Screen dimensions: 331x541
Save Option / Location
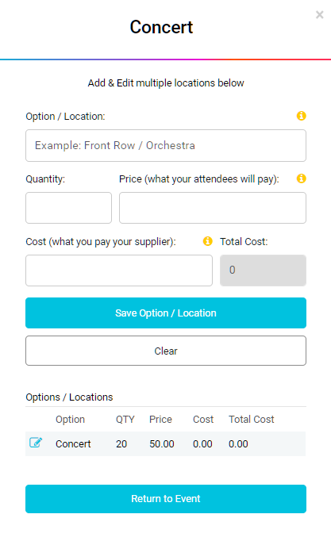166,313
